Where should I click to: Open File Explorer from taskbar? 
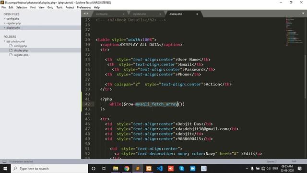pos(116,169)
